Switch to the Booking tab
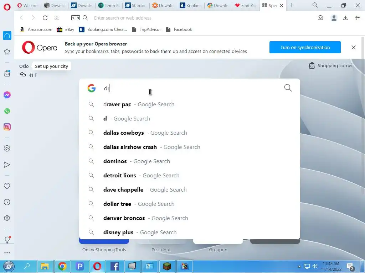365x273 pixels. (190, 5)
